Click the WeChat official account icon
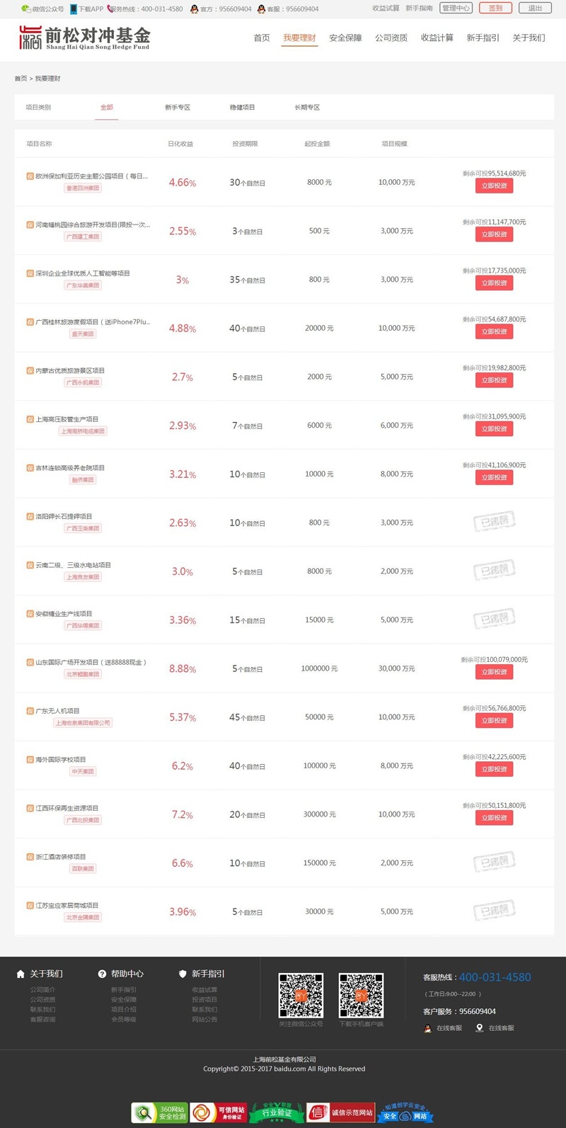 point(26,9)
